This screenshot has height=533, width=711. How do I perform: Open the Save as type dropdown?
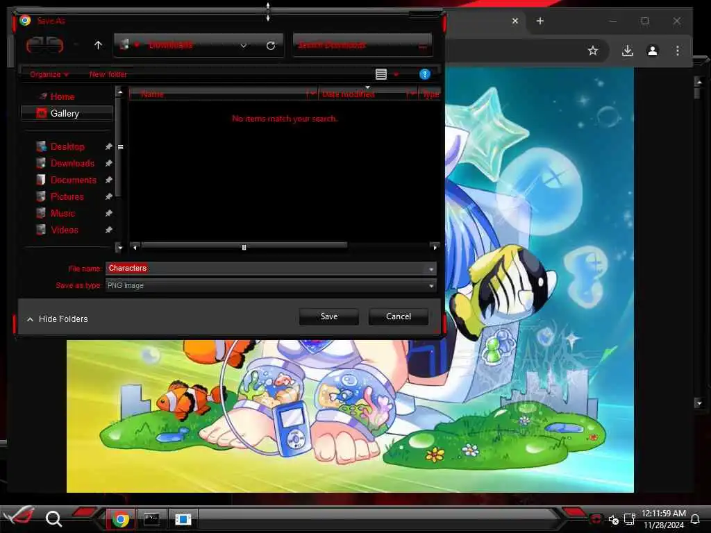pyautogui.click(x=271, y=285)
